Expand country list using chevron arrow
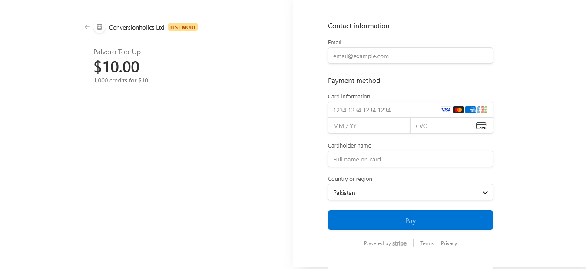 point(485,193)
